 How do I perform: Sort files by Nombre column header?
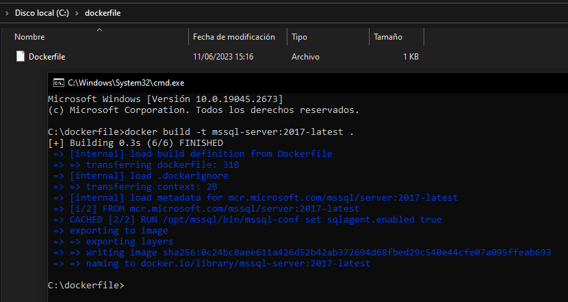click(29, 37)
